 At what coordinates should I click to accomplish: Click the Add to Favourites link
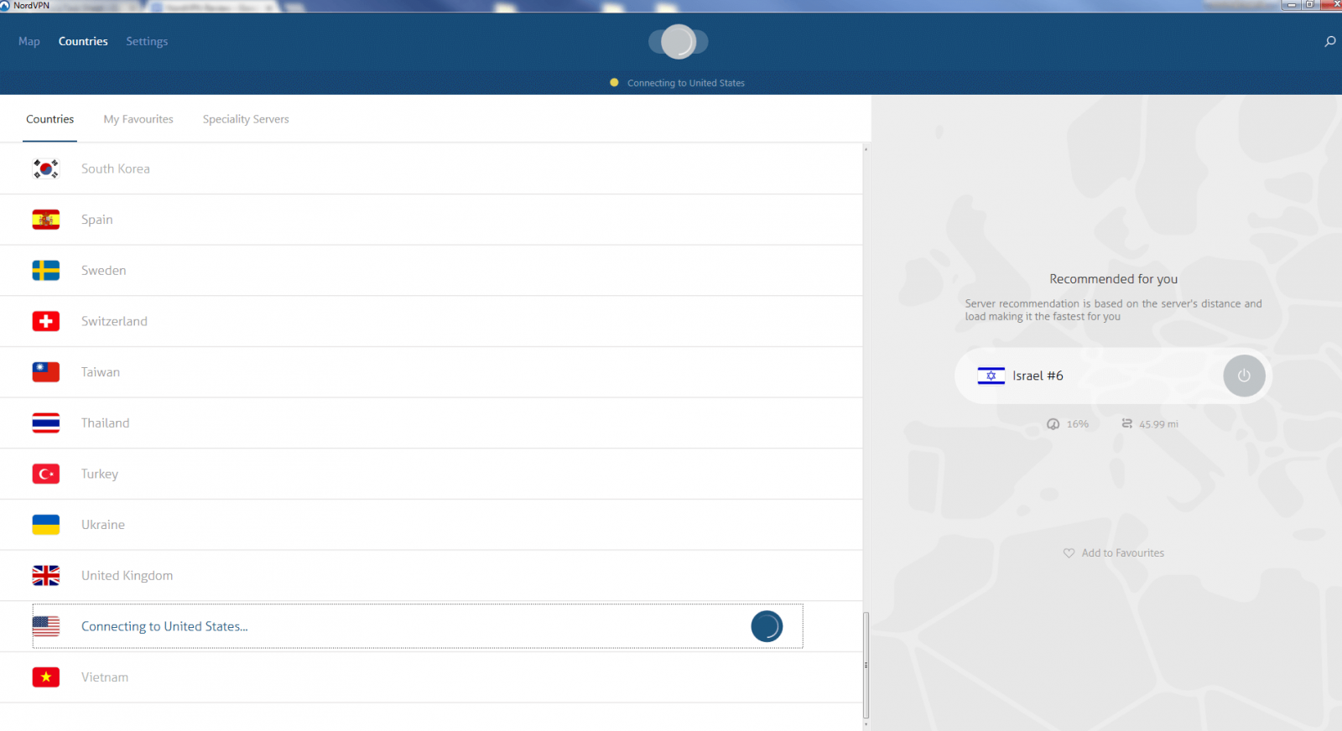[1122, 553]
